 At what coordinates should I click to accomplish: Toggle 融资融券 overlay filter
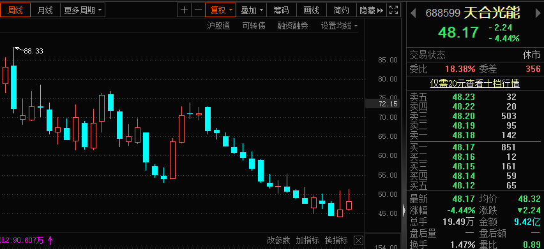292,25
